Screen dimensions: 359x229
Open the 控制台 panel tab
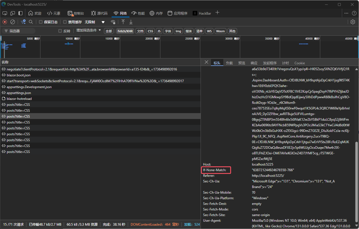[x=76, y=13]
